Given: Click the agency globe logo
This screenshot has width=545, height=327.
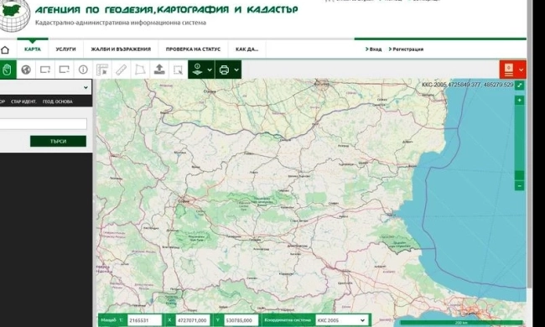Looking at the screenshot, I should (x=14, y=15).
